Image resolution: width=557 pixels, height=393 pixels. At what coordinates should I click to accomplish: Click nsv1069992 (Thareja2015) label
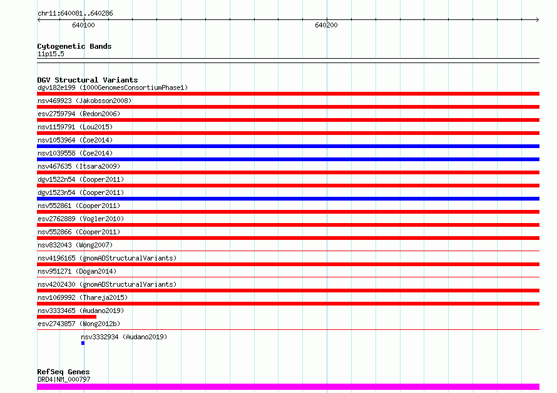click(83, 297)
